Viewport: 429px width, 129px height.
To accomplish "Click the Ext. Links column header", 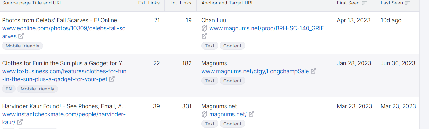I will (x=149, y=3).
